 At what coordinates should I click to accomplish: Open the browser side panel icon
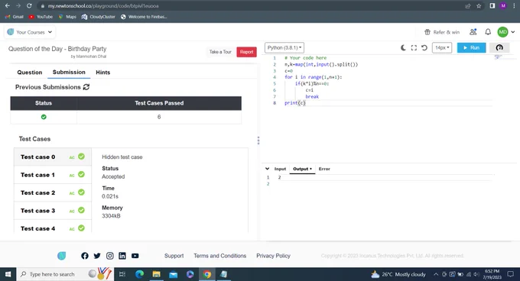coord(492,5)
